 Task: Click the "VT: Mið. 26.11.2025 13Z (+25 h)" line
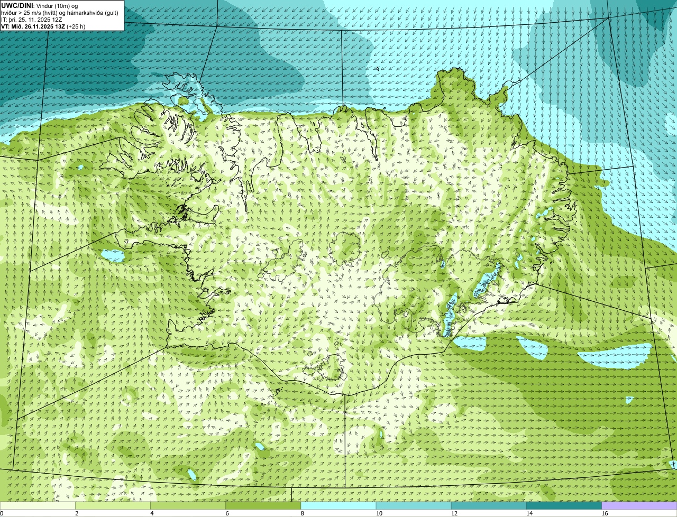pyautogui.click(x=43, y=26)
